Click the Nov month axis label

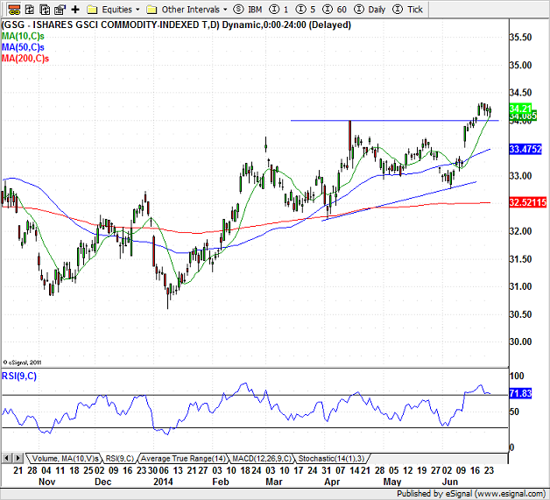pyautogui.click(x=47, y=482)
